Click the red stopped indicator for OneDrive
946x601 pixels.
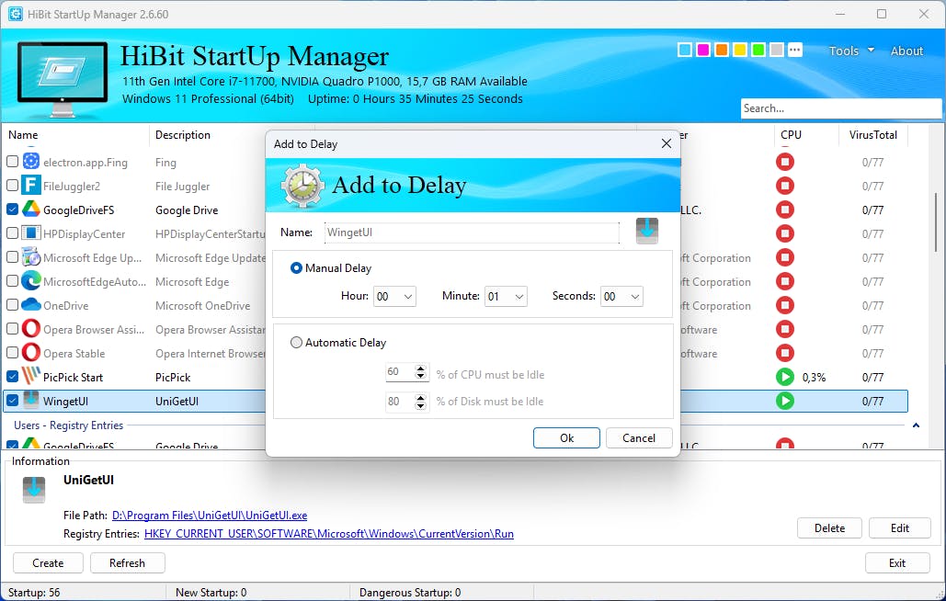[x=785, y=305]
